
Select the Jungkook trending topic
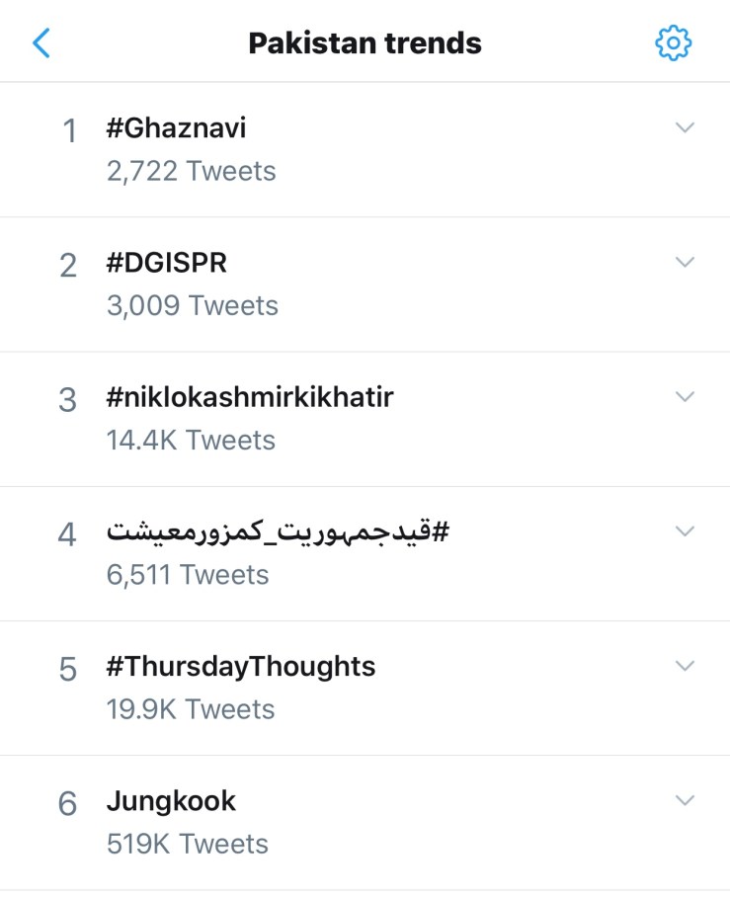tap(171, 801)
